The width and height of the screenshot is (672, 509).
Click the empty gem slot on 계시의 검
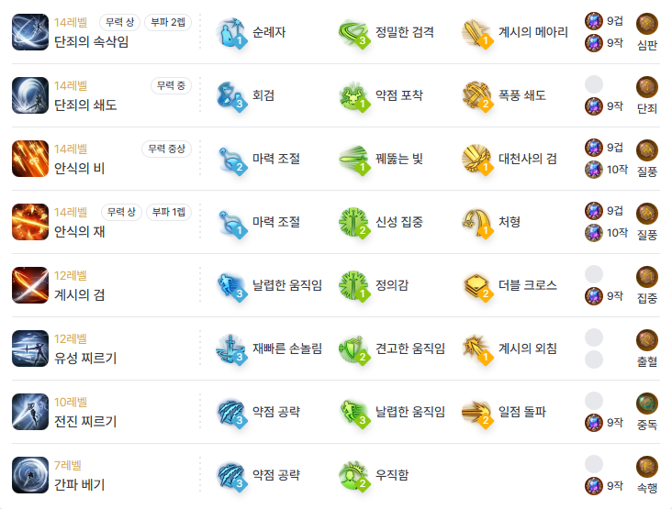(594, 274)
